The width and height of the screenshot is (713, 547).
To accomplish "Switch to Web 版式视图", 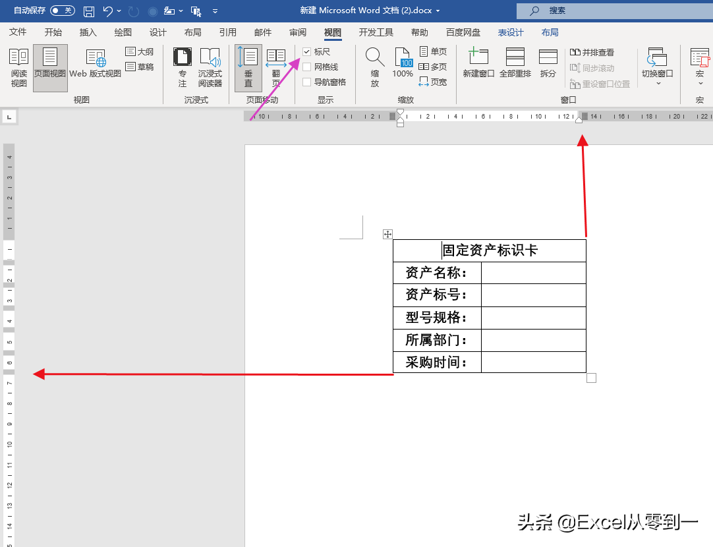I will (x=95, y=64).
